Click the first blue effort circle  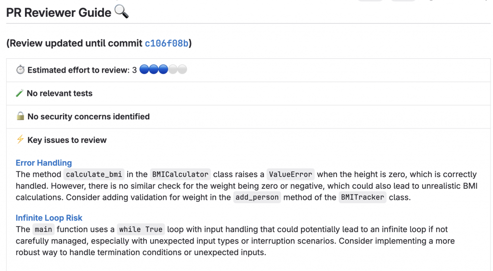(144, 69)
